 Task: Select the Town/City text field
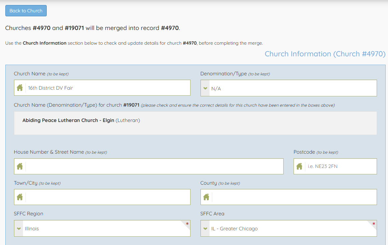coord(107,197)
